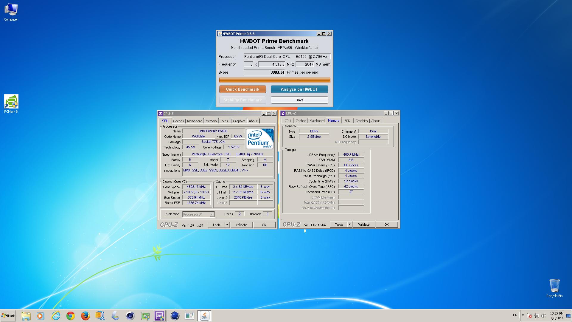Launch Firefox from the taskbar

pyautogui.click(x=86, y=316)
